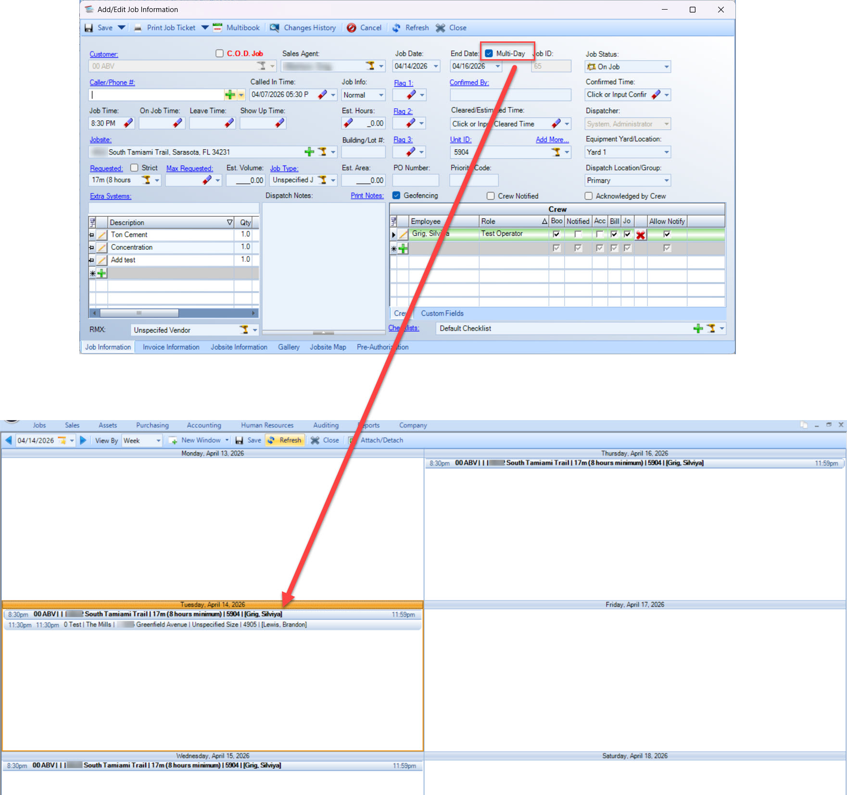
Task: Click the Extra Systems link
Action: point(111,196)
